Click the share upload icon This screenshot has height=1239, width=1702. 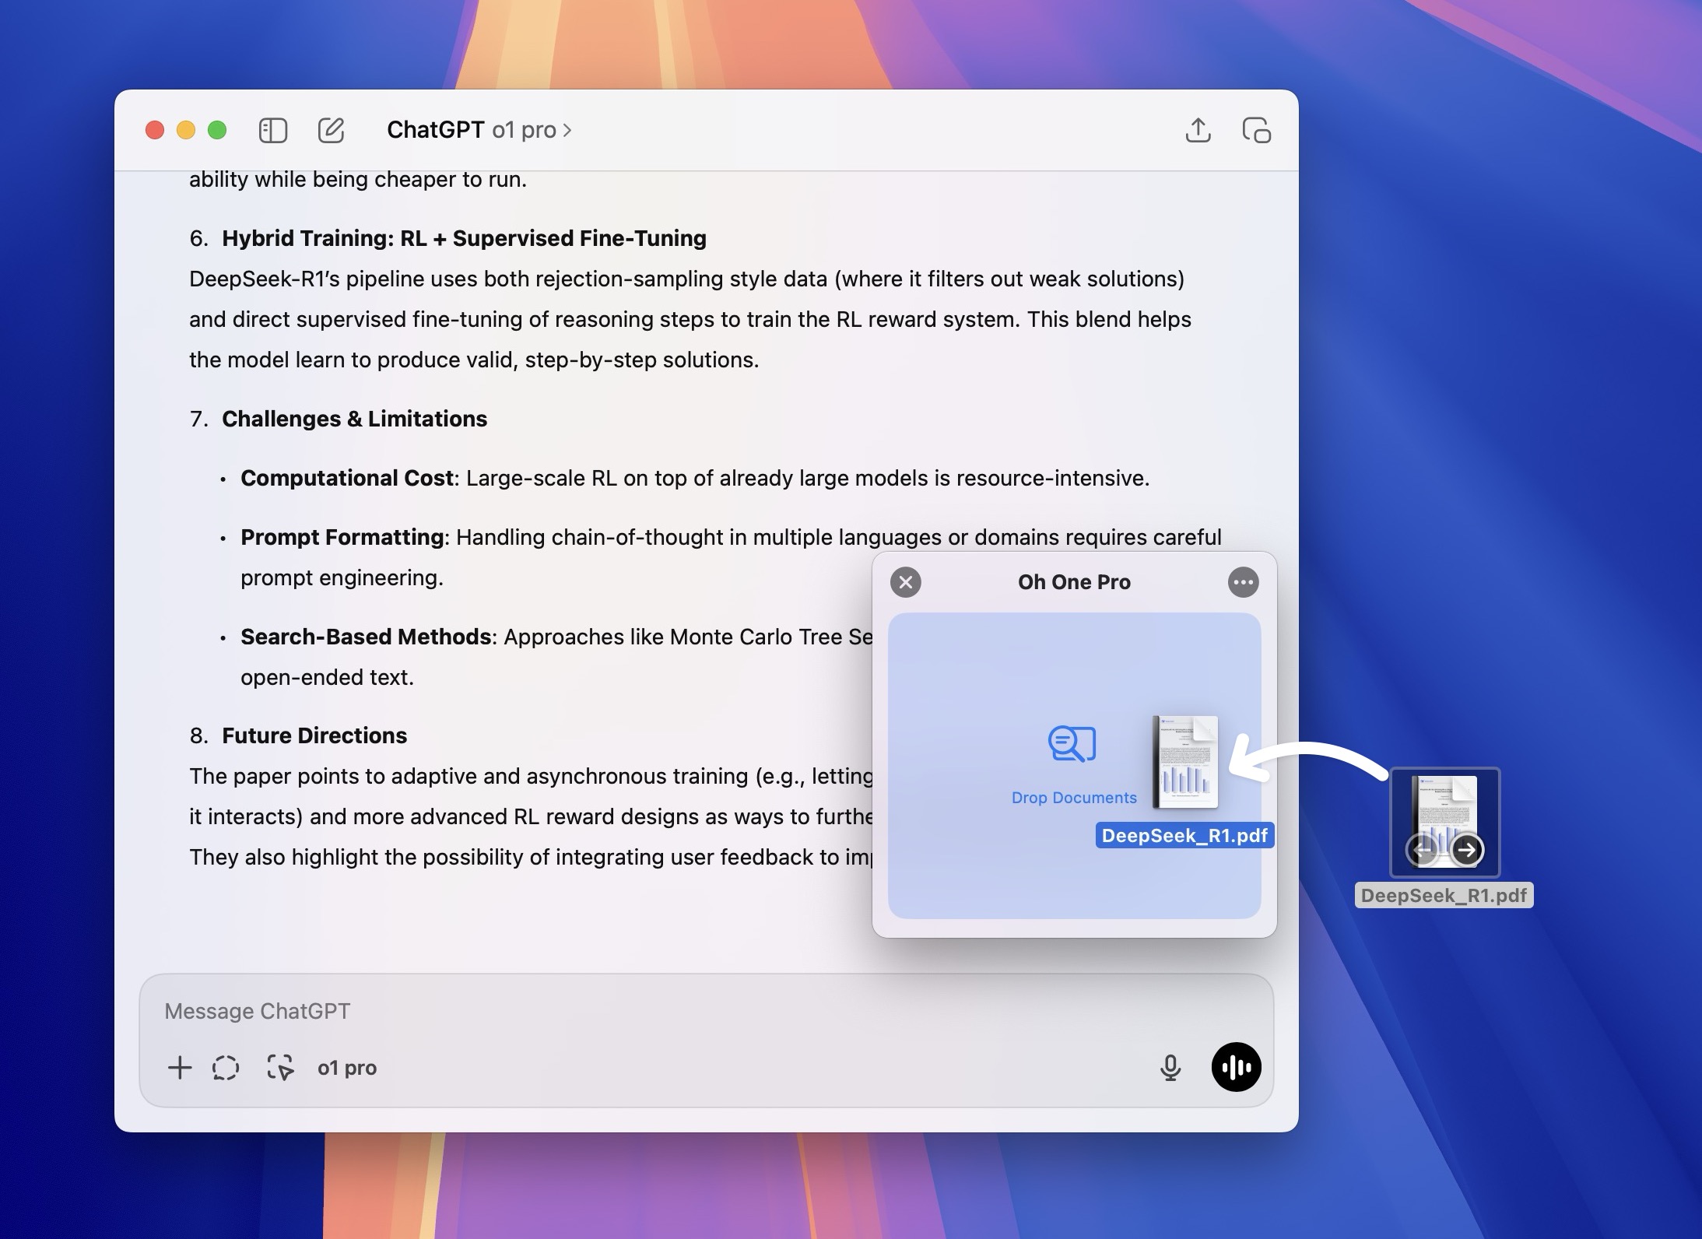[1198, 130]
